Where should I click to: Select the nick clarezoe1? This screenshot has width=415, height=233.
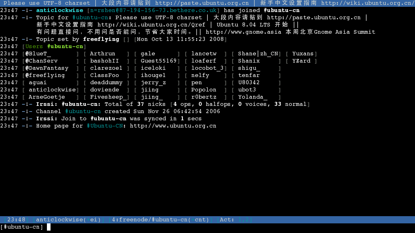tap(106, 68)
